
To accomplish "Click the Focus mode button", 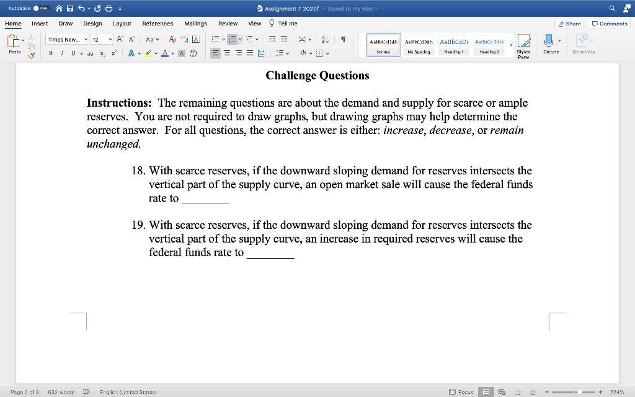I will pyautogui.click(x=461, y=392).
